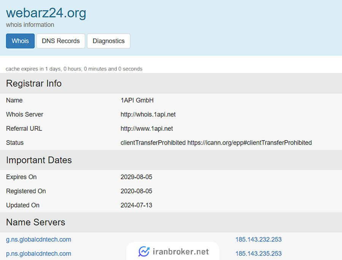The height and width of the screenshot is (260, 342).
Task: Click the 'whois information' subtitle
Action: coord(30,25)
